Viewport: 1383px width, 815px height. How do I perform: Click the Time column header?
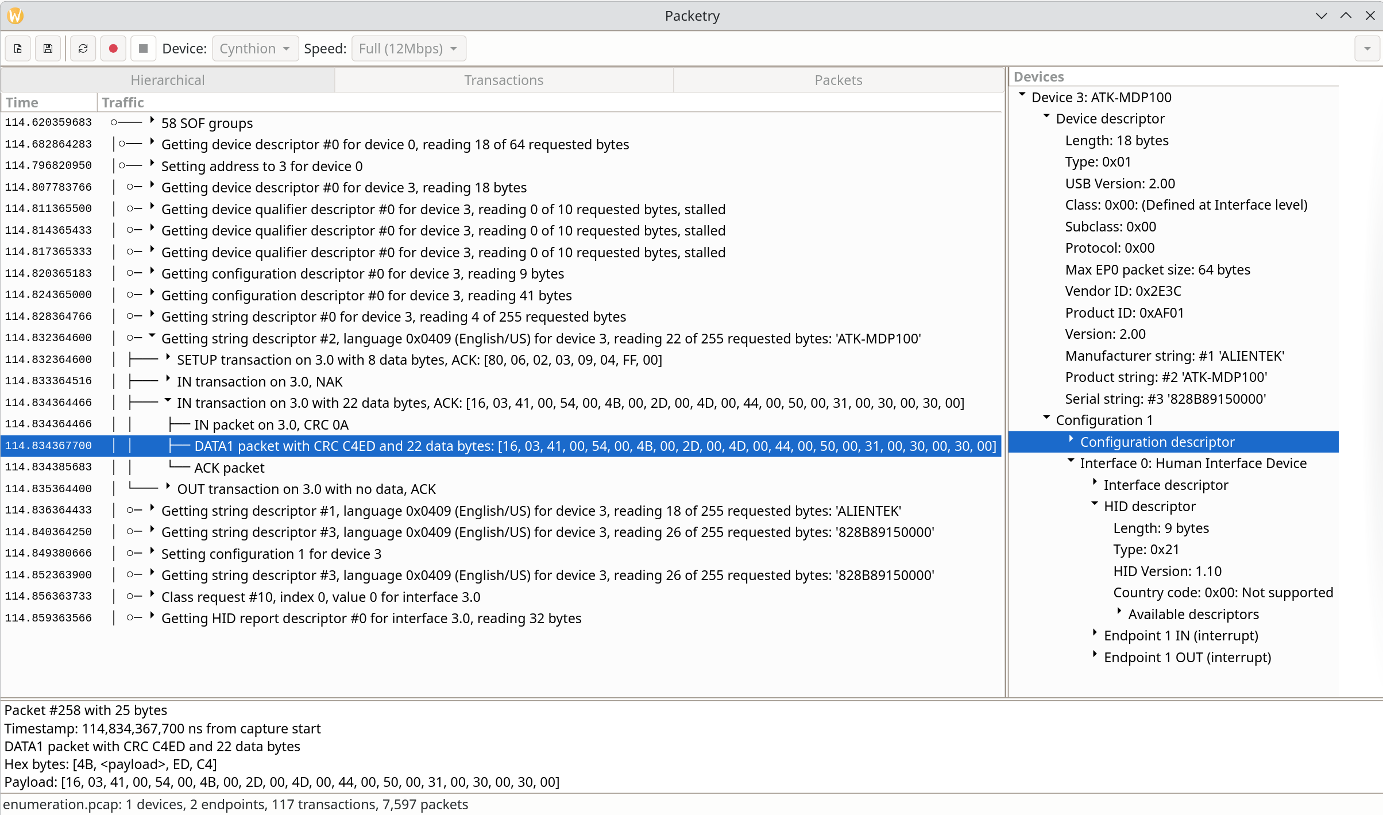point(49,102)
